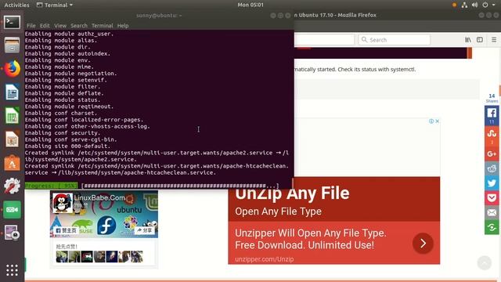Open the power icon system menu
Image resolution: width=501 pixels, height=282 pixels.
pos(485,5)
